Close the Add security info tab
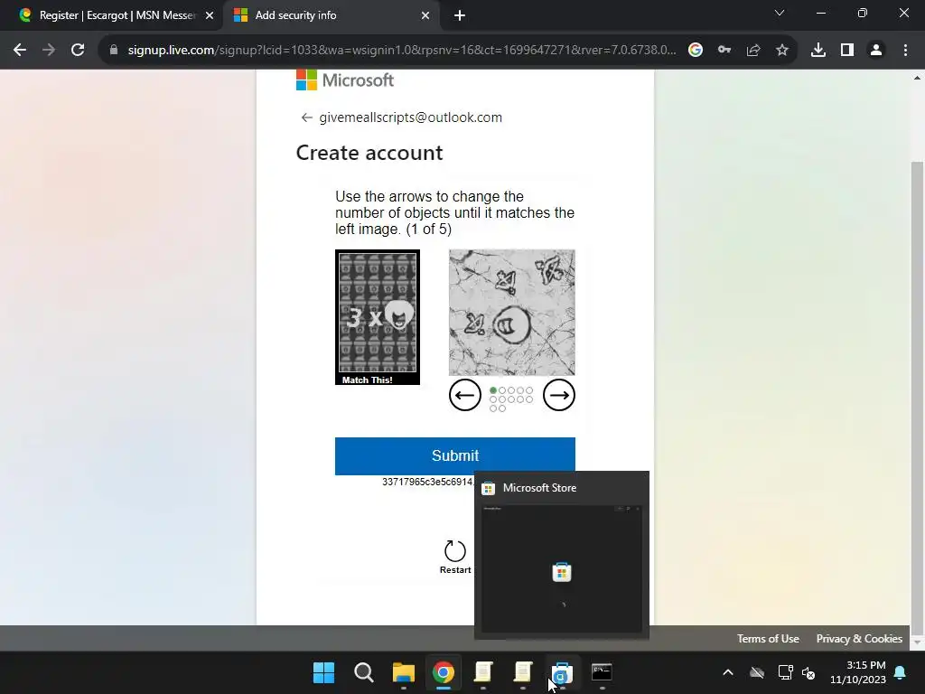The height and width of the screenshot is (694, 925). tap(425, 16)
